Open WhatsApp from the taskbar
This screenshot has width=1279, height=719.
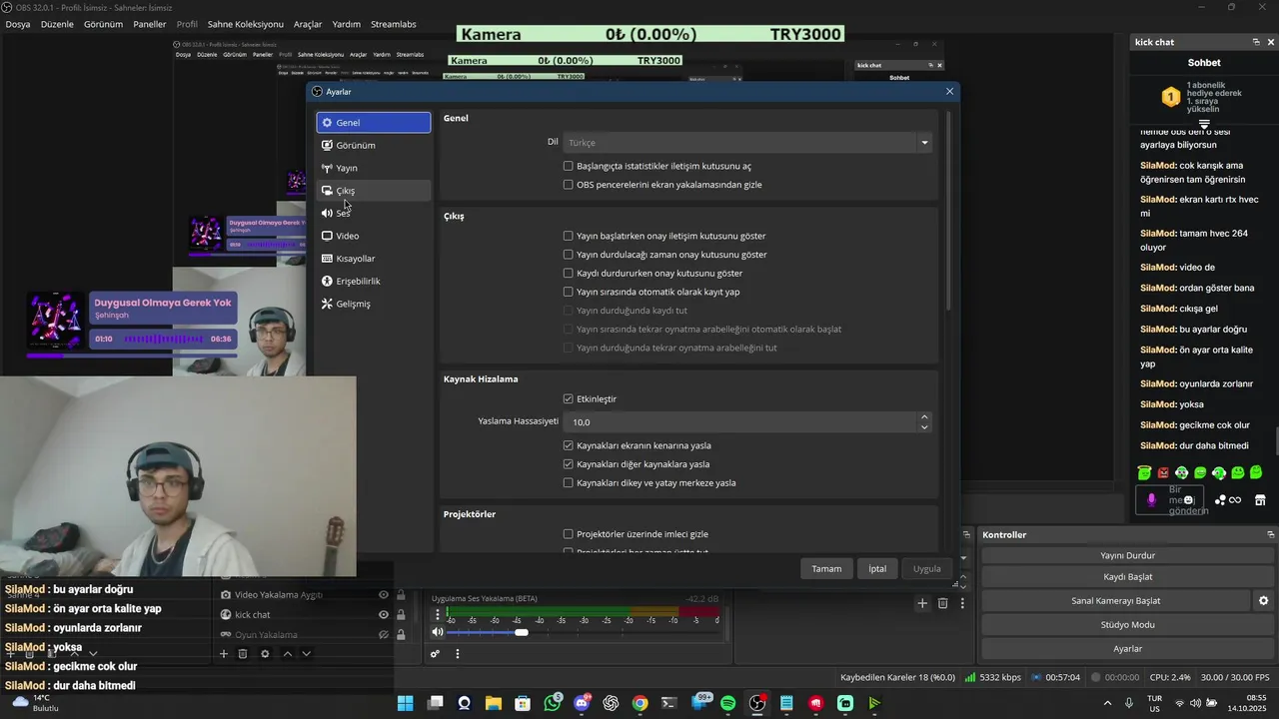point(553,703)
